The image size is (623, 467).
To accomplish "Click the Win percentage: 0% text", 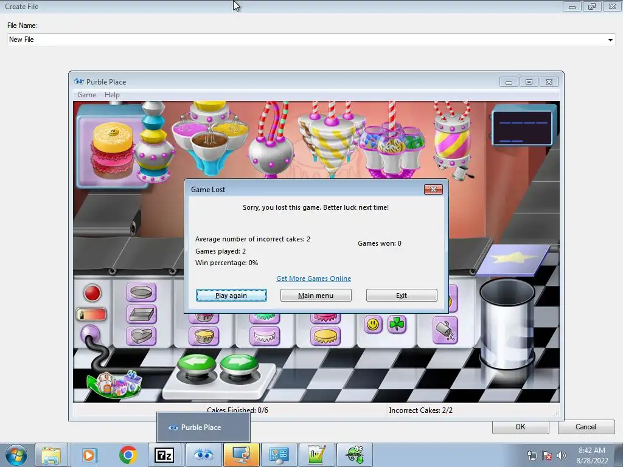I will [x=226, y=263].
